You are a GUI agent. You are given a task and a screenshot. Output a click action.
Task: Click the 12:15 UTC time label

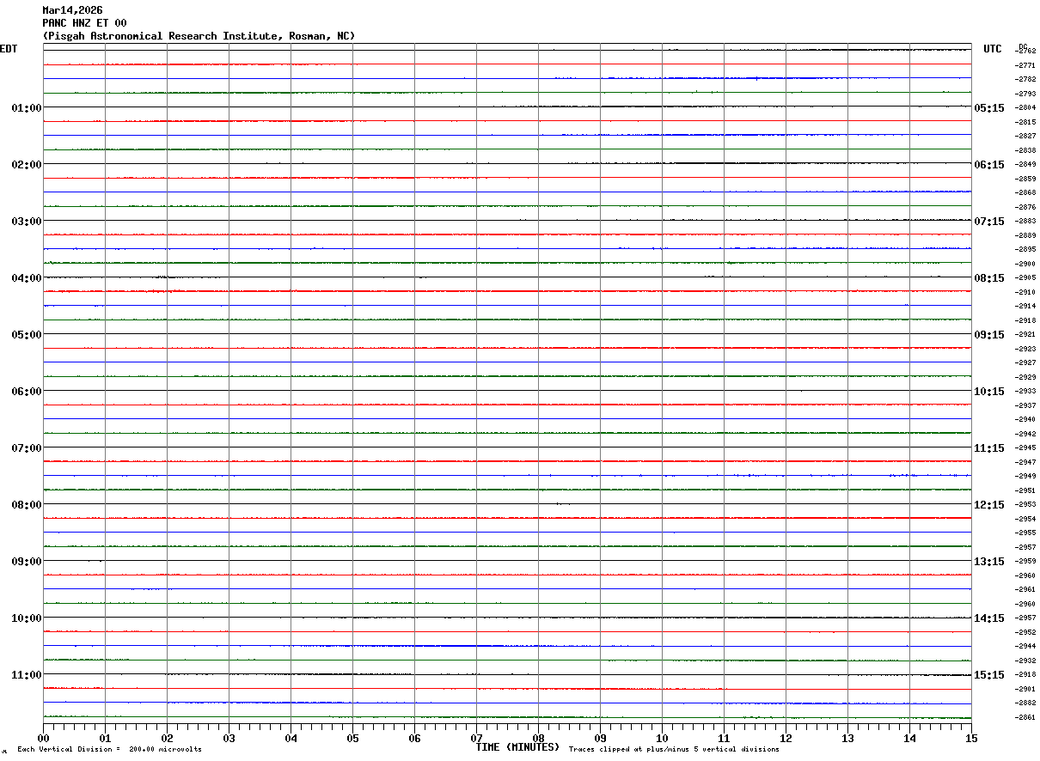tap(989, 505)
